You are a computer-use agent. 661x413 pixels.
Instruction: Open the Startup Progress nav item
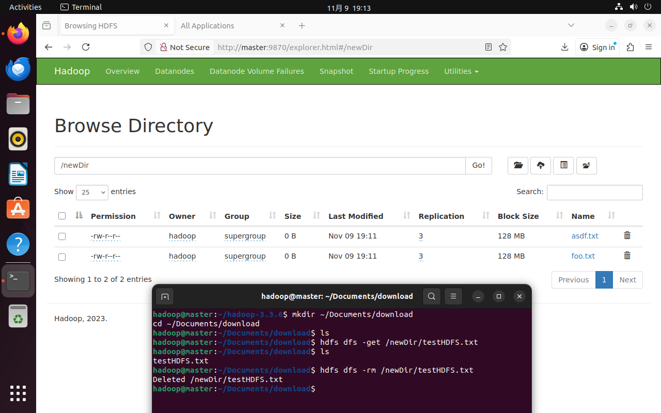pyautogui.click(x=399, y=71)
